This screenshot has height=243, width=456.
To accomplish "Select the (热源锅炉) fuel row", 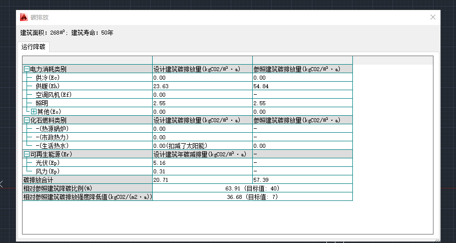I will [x=52, y=129].
